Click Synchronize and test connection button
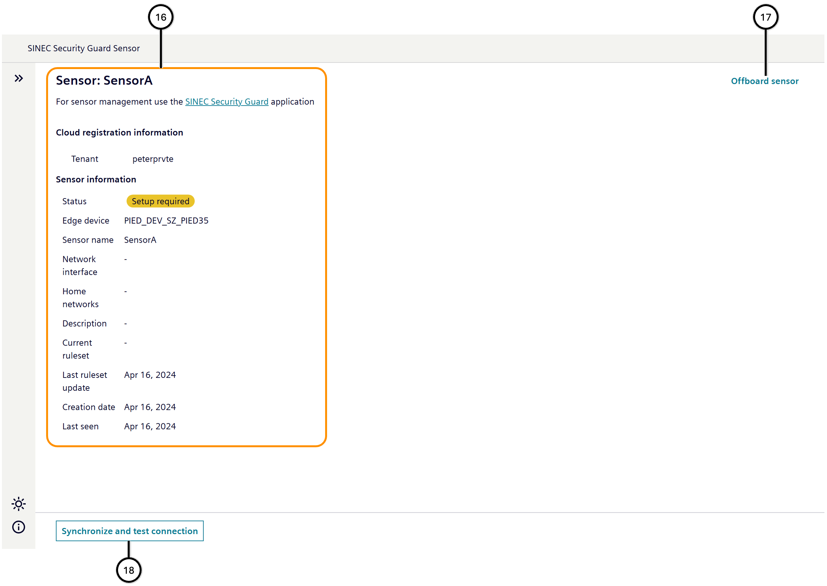This screenshot has height=586, width=827. coord(129,531)
